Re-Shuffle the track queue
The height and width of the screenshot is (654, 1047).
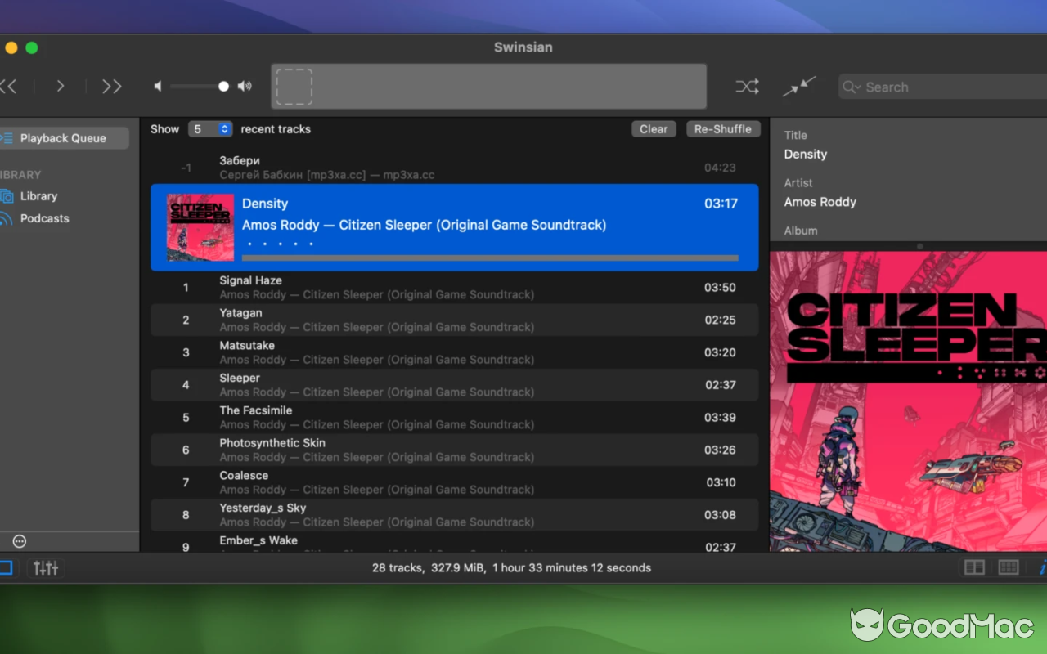click(723, 128)
